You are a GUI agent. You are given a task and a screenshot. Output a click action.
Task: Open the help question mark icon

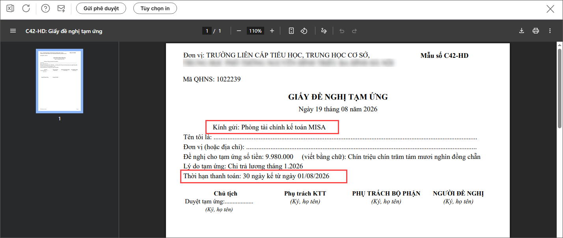(46, 8)
